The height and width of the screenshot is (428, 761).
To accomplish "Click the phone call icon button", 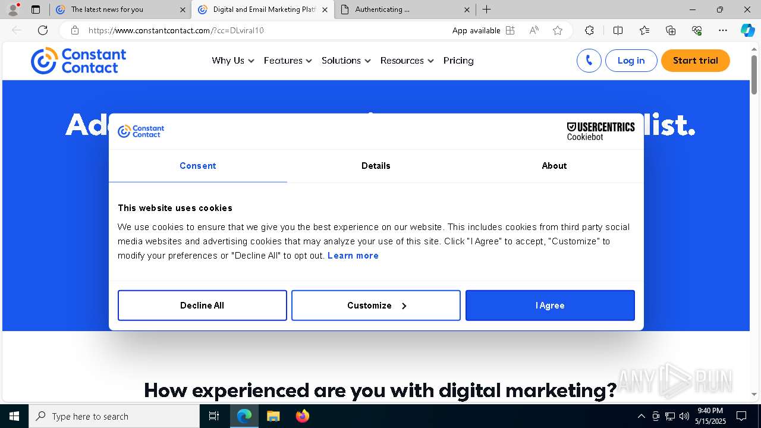I will (589, 61).
